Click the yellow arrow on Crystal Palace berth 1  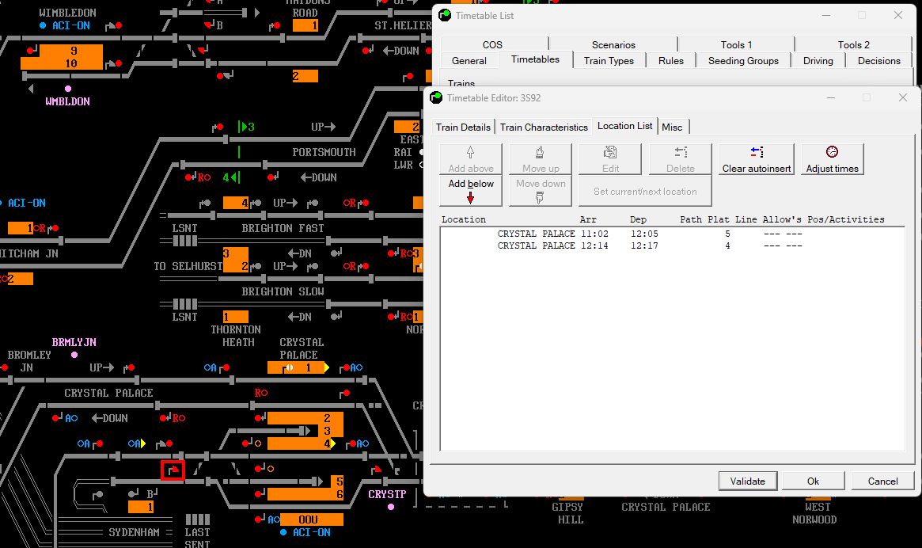pos(326,368)
